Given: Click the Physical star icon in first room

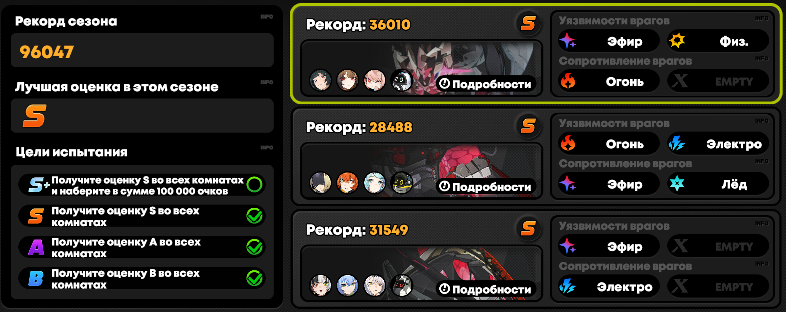Looking at the screenshot, I should pyautogui.click(x=677, y=41).
